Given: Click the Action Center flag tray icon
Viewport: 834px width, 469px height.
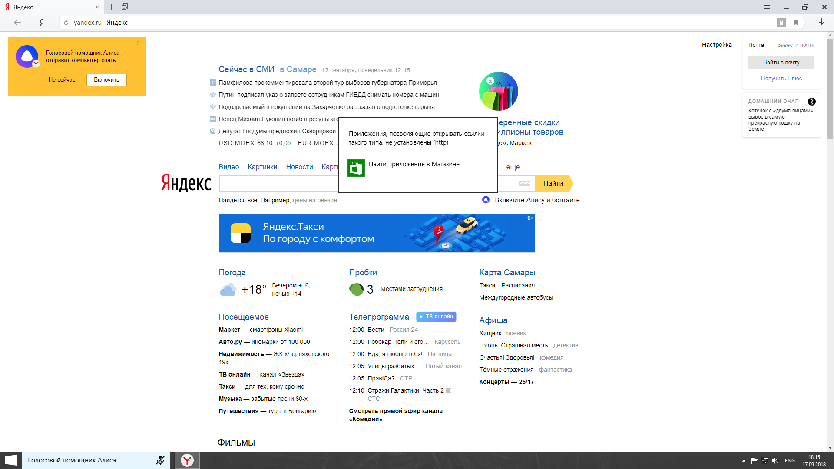Looking at the screenshot, I should pyautogui.click(x=754, y=461).
